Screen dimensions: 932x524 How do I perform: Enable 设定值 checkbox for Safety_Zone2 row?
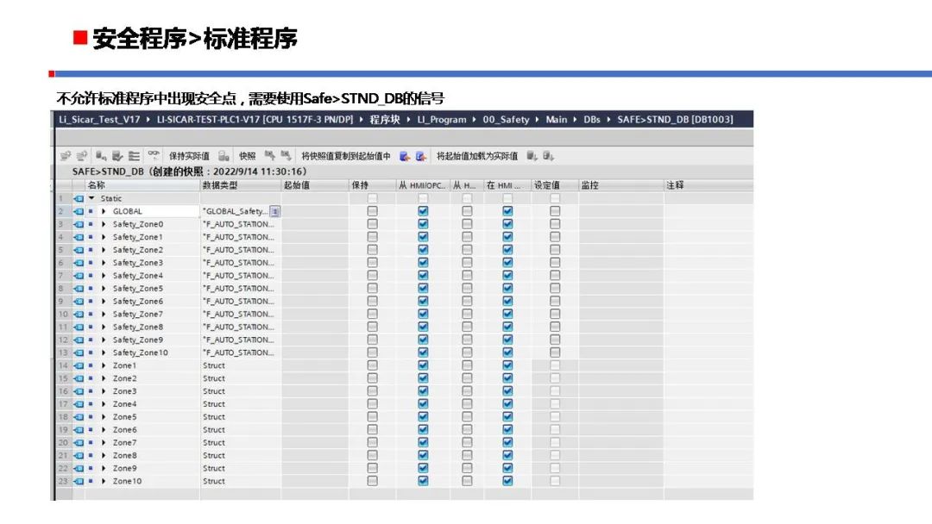point(555,250)
